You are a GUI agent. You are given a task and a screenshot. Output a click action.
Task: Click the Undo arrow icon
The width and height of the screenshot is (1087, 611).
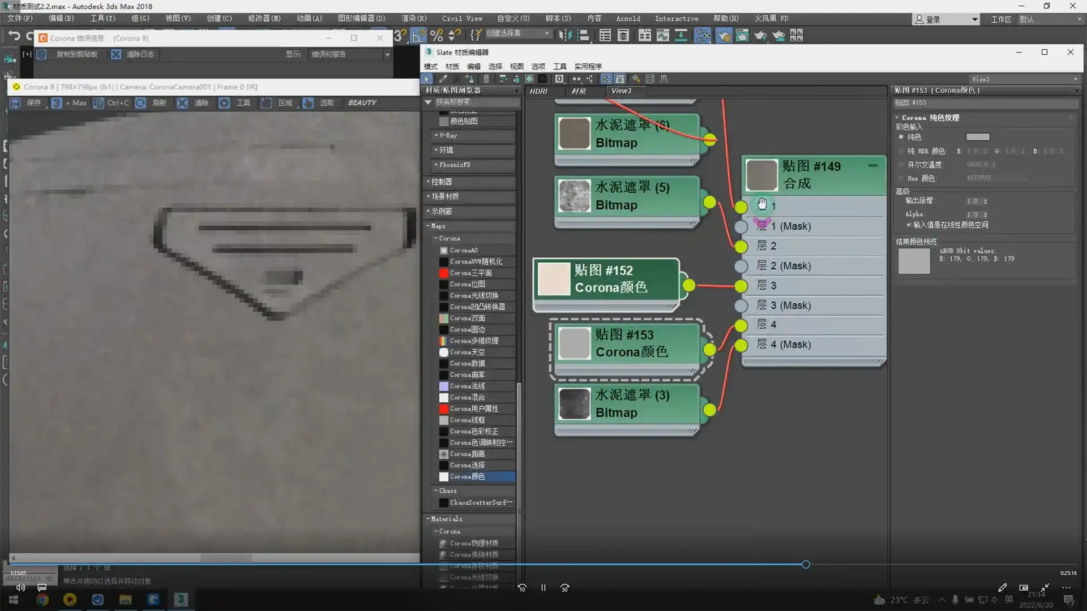click(x=14, y=36)
